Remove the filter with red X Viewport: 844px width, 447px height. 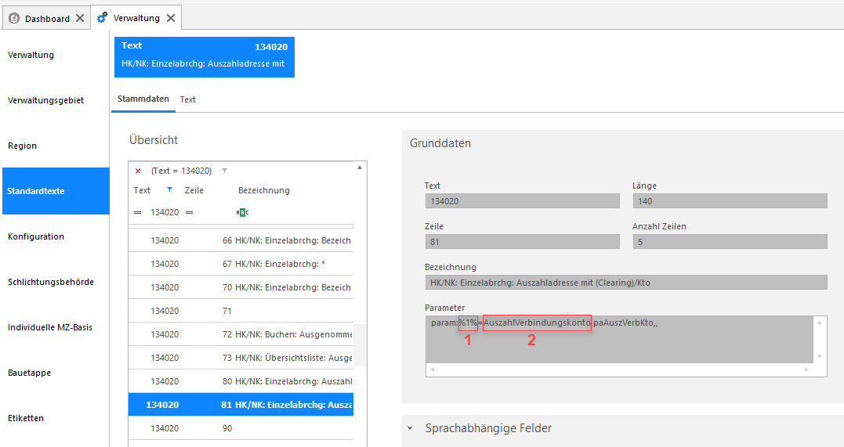tap(138, 171)
